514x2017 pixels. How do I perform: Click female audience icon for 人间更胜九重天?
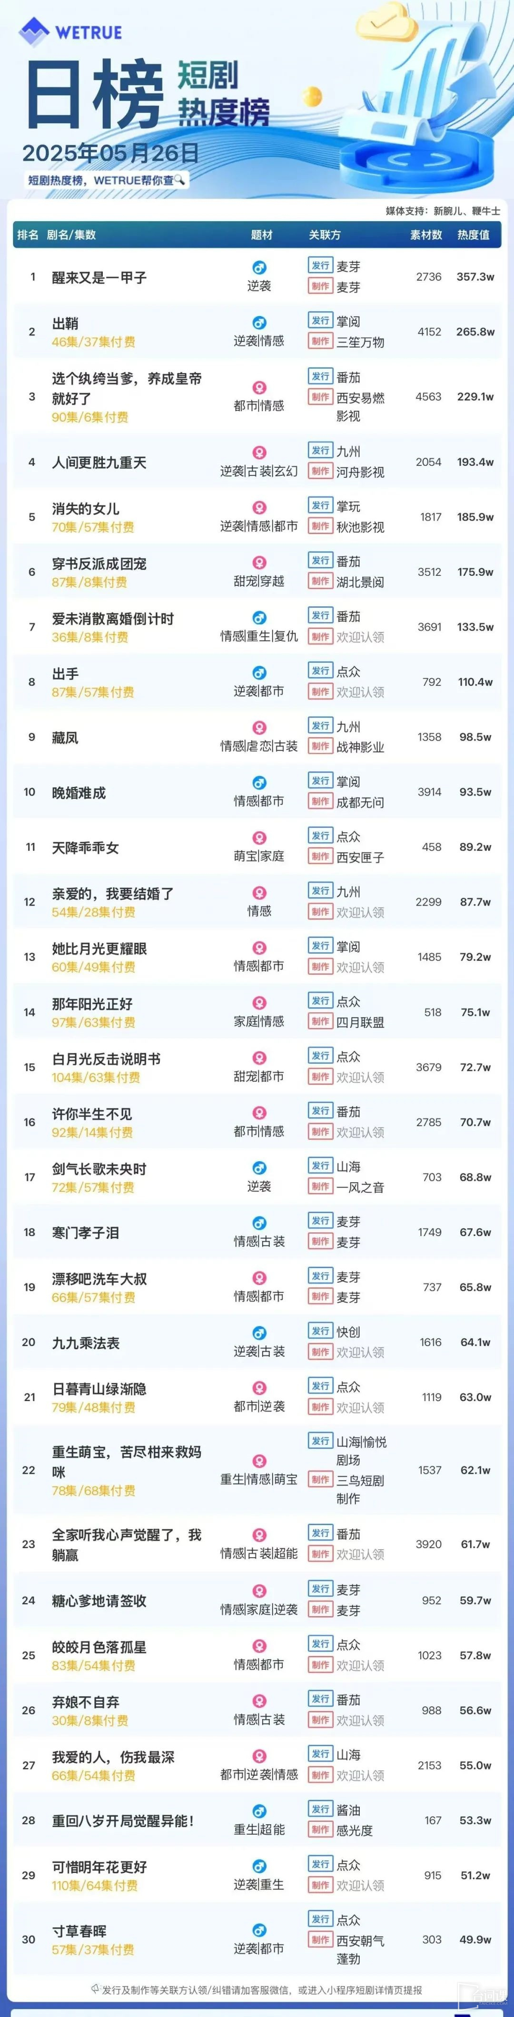(x=258, y=453)
